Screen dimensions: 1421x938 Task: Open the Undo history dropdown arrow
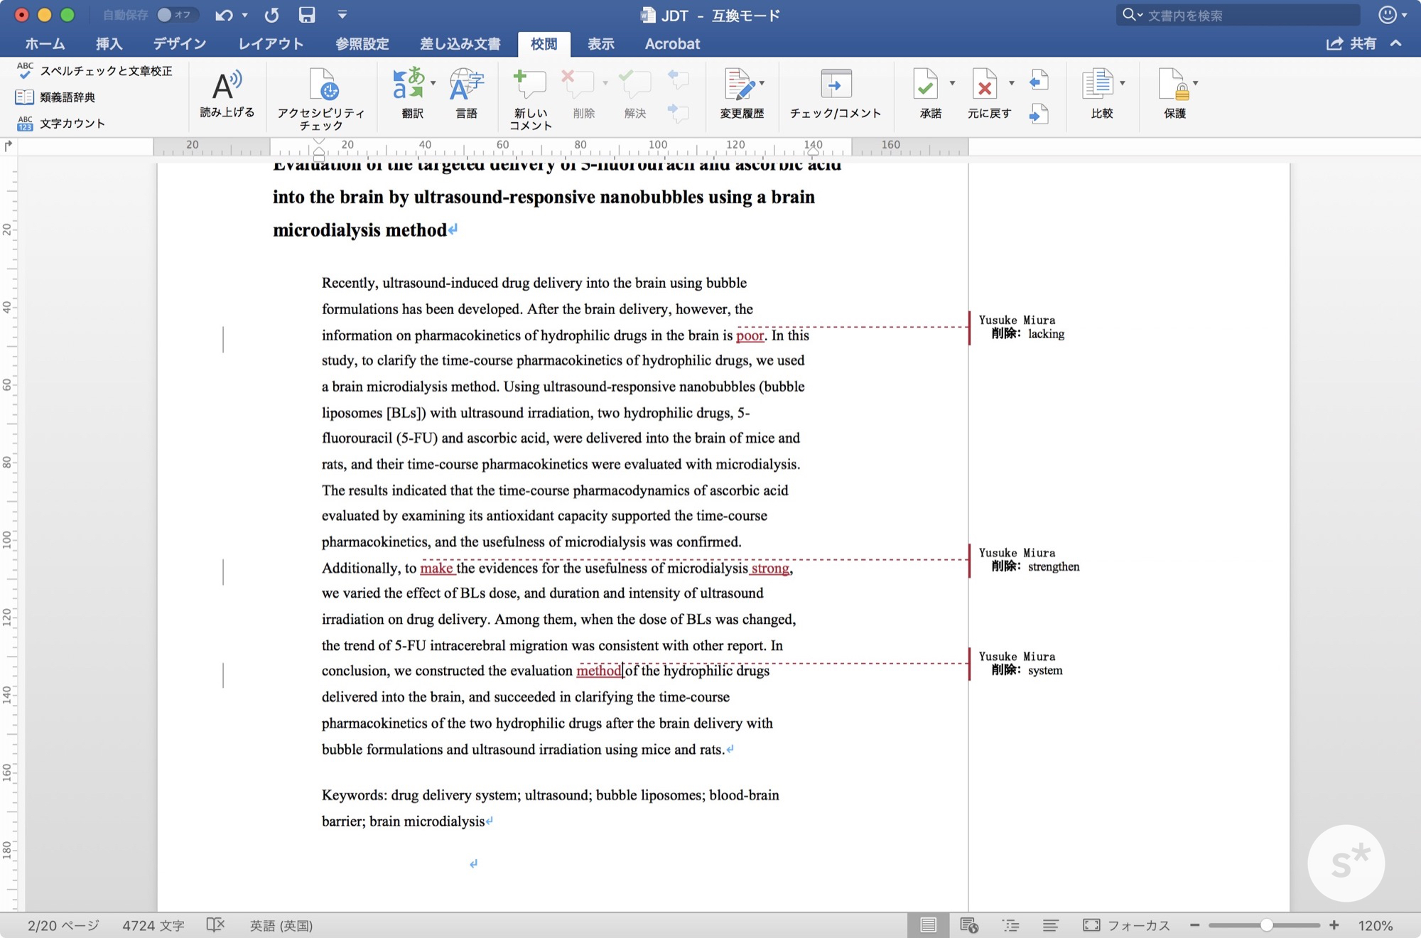(245, 15)
